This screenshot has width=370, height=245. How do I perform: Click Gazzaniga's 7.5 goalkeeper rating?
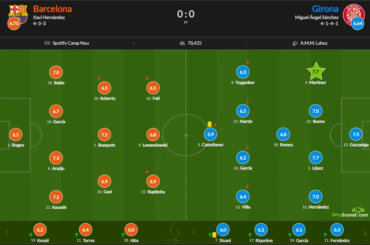(x=356, y=134)
